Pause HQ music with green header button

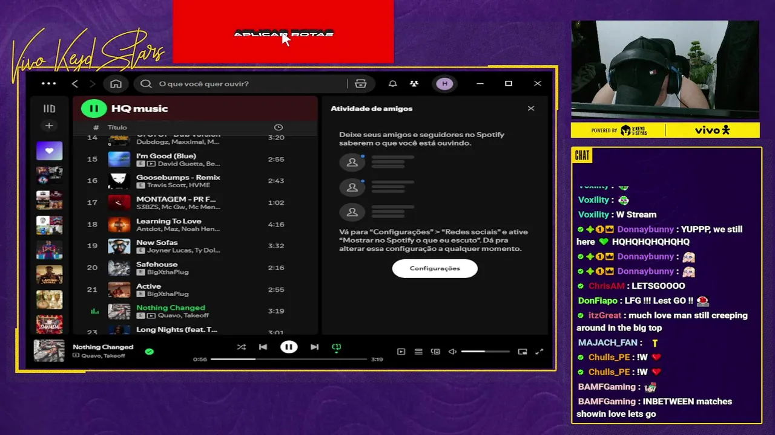(x=94, y=109)
